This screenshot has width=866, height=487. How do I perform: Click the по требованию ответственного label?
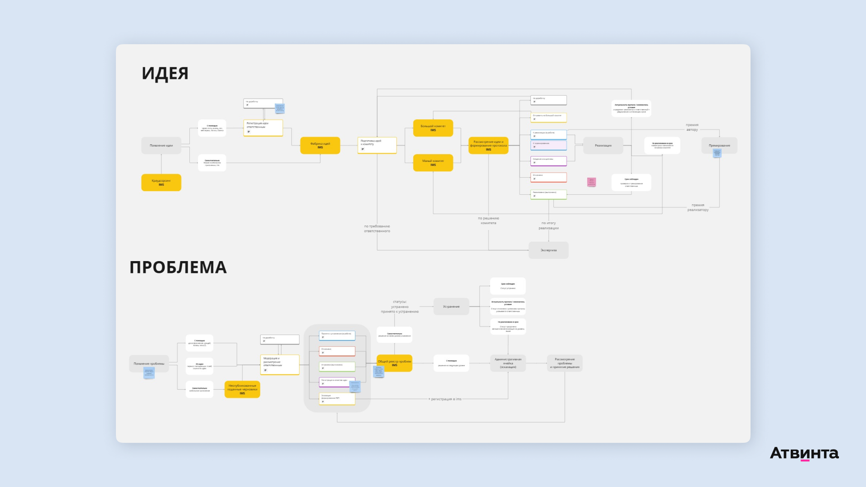click(377, 229)
